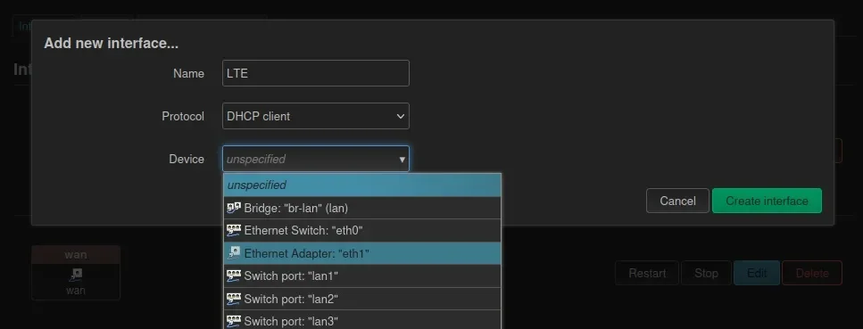Screen dimensions: 863x329
Task: Pick Ethernet Adapter: "eth1" option
Action: [x=362, y=253]
